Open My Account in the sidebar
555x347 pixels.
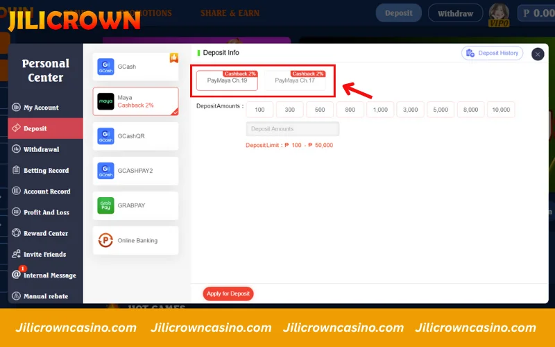(x=45, y=108)
